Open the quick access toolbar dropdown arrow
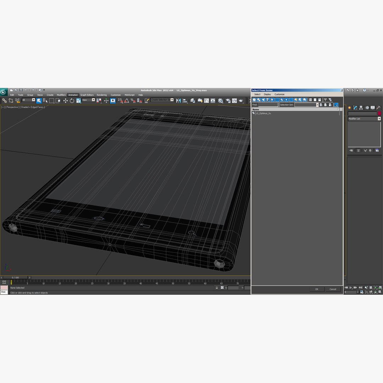This screenshot has width=383, height=383. coord(44,90)
